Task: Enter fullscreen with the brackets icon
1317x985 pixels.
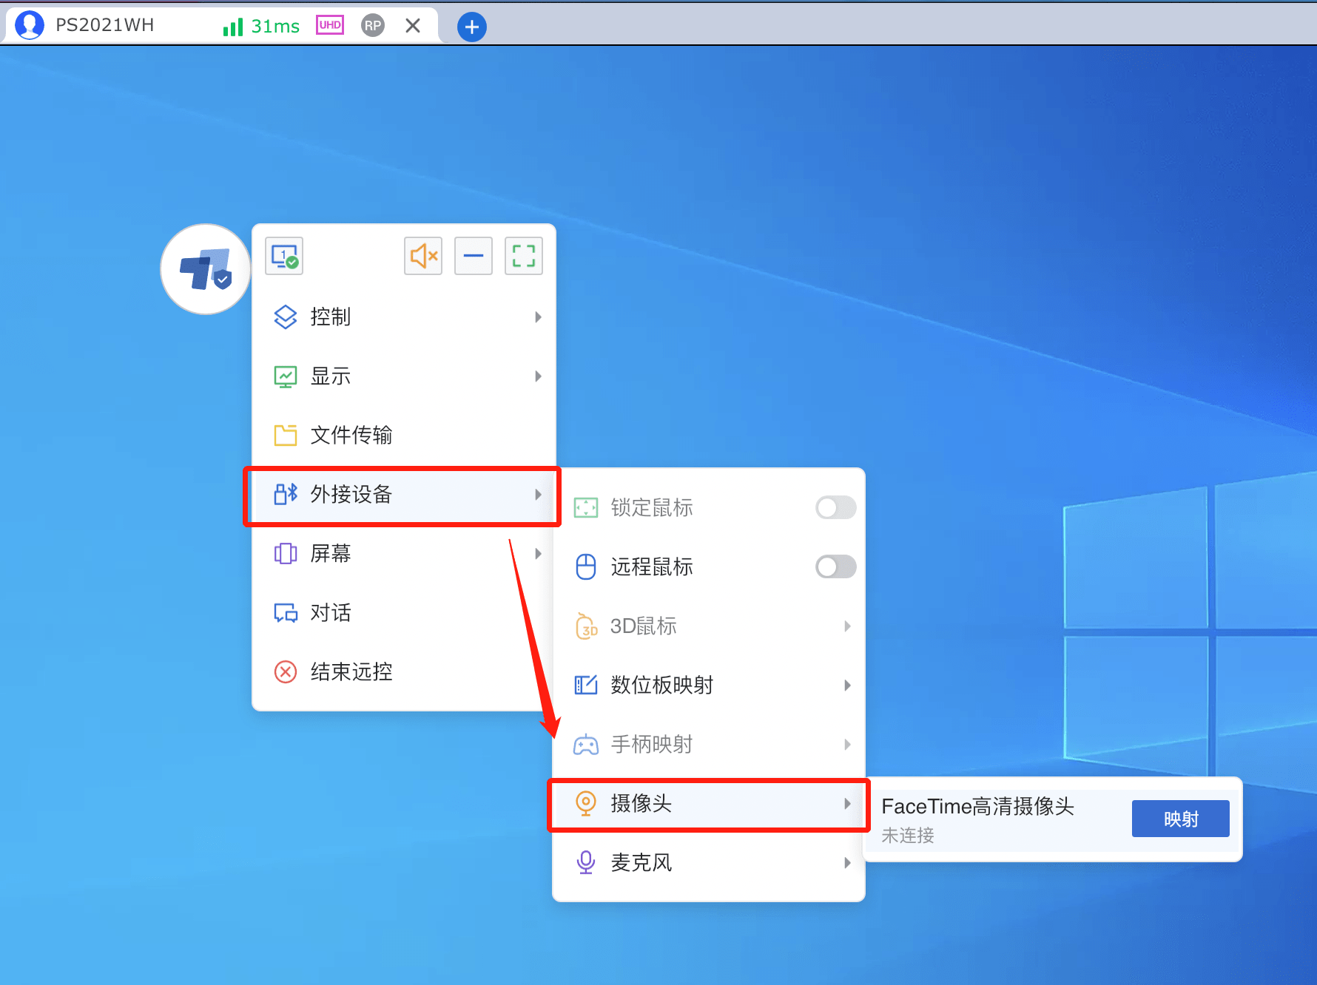Action: [524, 256]
